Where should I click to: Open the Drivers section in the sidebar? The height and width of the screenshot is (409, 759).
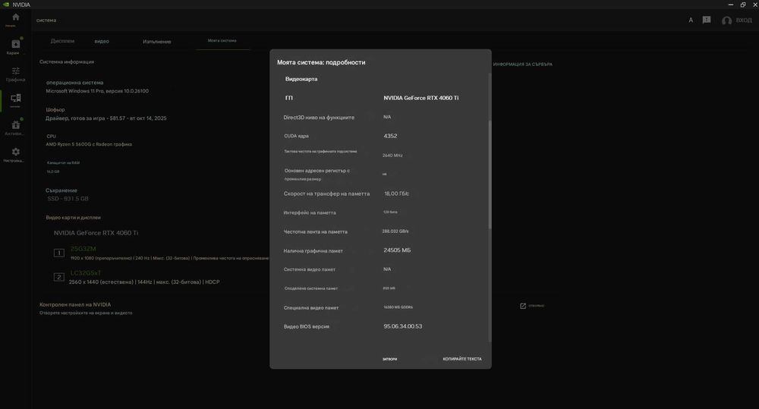(x=15, y=45)
